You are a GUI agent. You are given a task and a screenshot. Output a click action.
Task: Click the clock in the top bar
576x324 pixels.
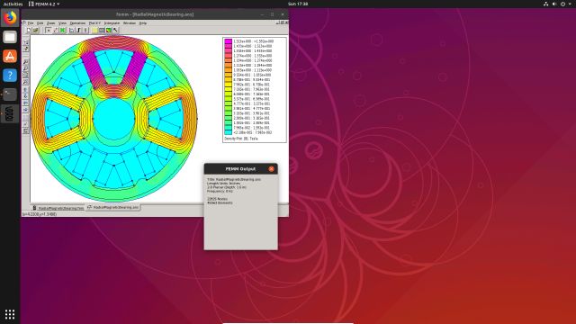point(298,4)
